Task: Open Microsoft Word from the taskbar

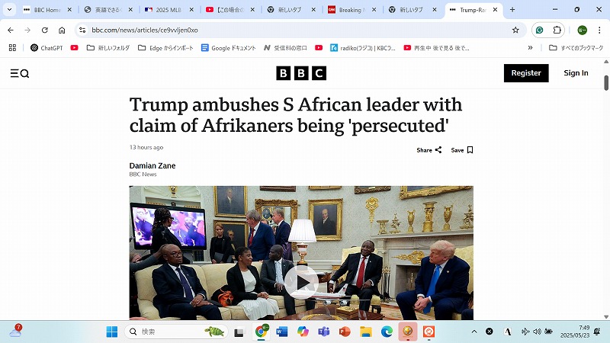Action: [281, 332]
